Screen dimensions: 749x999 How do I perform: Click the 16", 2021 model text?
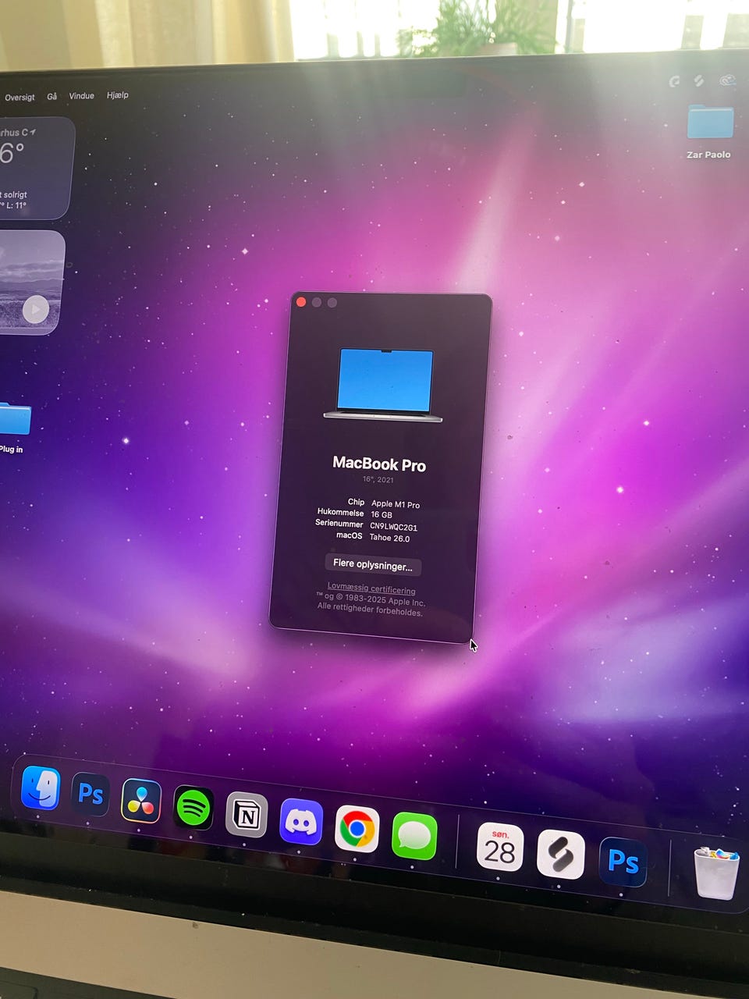pos(378,479)
